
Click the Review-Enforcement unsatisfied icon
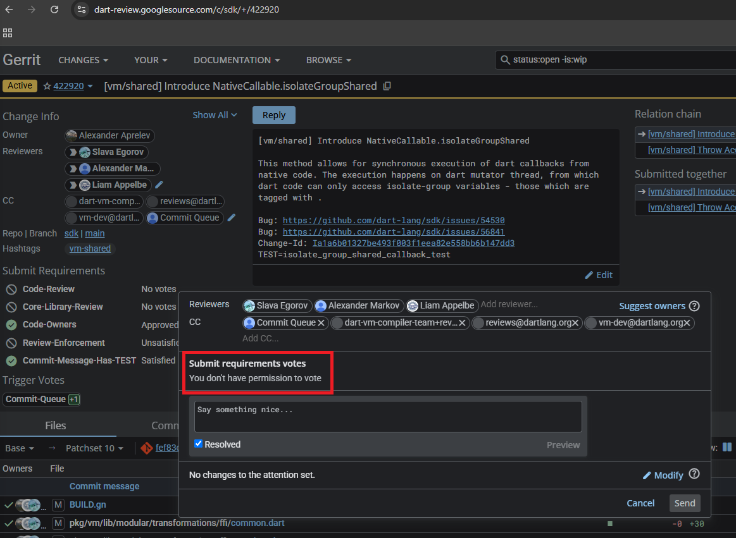click(x=11, y=343)
